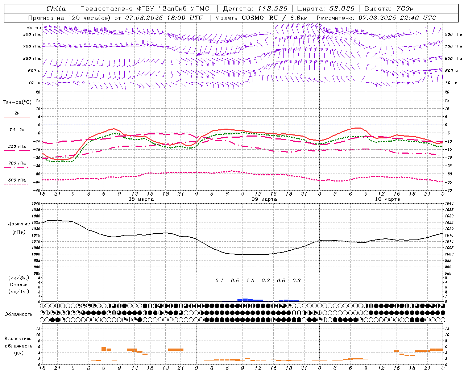Screen dimensions: 464x371
Task: Click the "1.2" precipitation amount value
Action: pyautogui.click(x=250, y=281)
